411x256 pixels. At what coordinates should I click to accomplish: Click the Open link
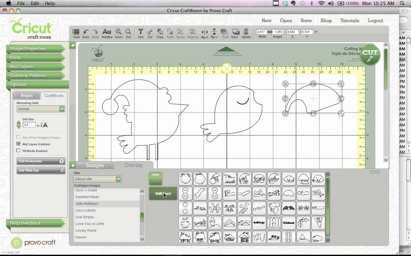[x=286, y=20]
